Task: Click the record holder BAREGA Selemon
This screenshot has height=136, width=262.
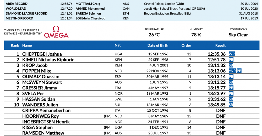Action: point(88,13)
